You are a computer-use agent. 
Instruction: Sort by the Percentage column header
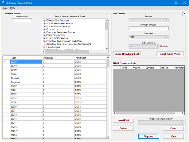90,58
